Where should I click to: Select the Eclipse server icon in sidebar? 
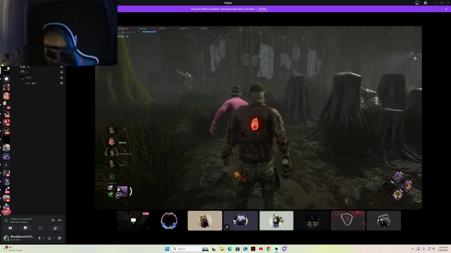[6, 70]
